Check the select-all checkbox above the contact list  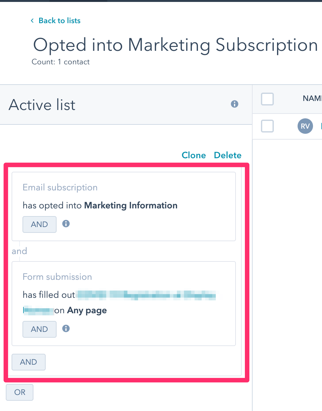pos(267,99)
